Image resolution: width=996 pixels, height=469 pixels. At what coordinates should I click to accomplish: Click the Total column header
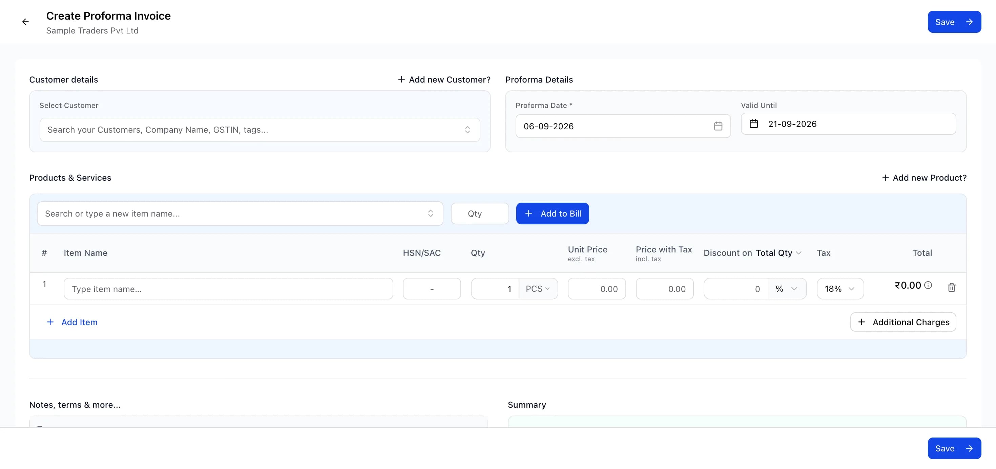922,253
